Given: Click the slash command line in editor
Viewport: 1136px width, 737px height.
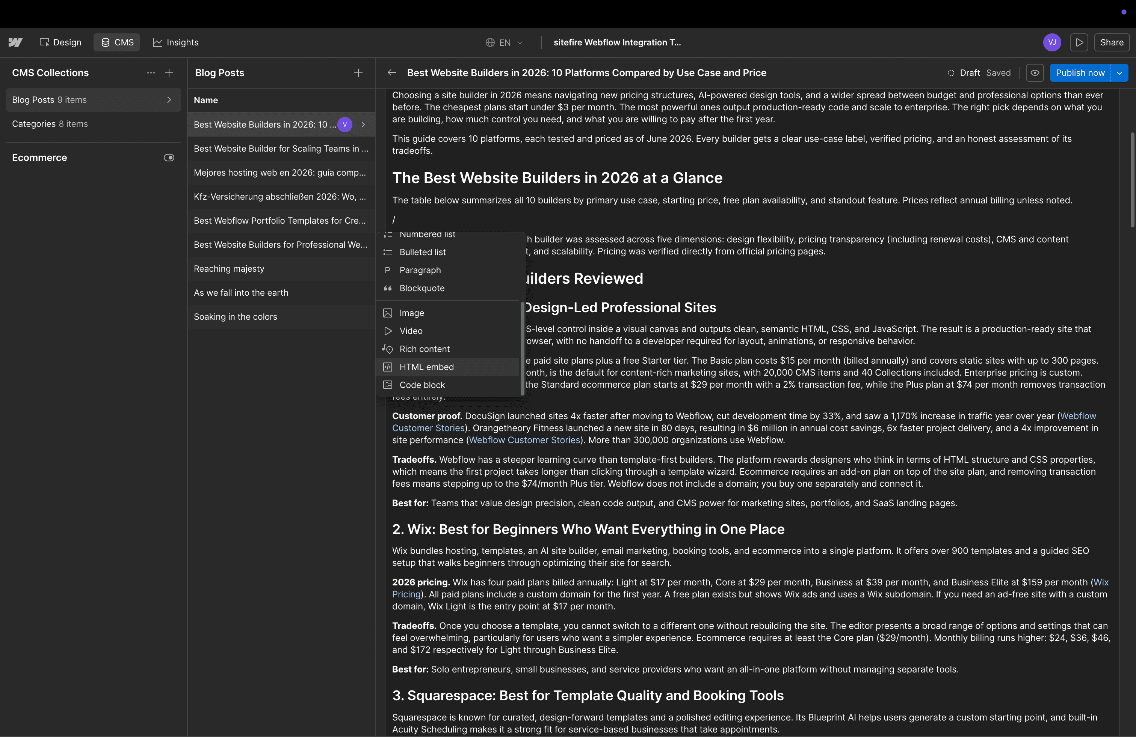Looking at the screenshot, I should [394, 220].
